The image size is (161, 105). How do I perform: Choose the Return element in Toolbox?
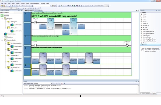(x=143, y=18)
